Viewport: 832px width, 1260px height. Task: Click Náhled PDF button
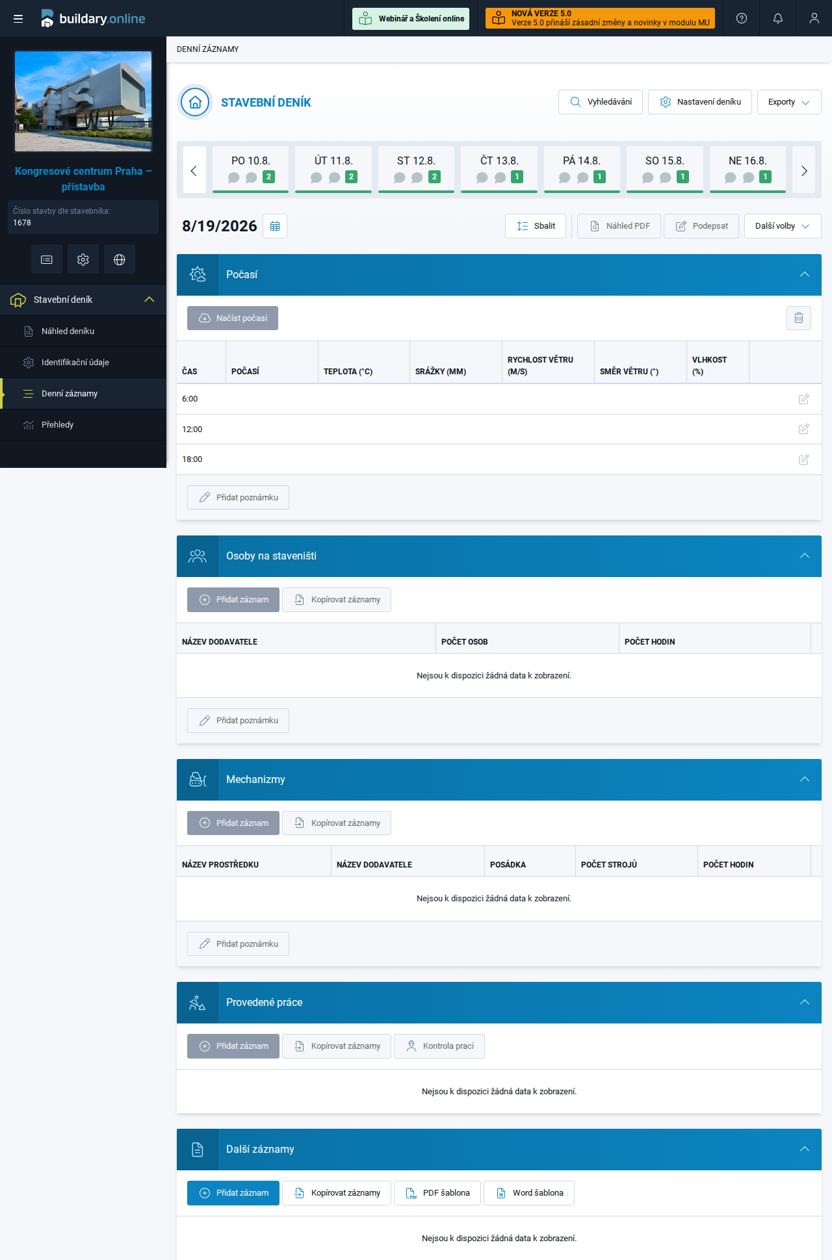click(619, 226)
